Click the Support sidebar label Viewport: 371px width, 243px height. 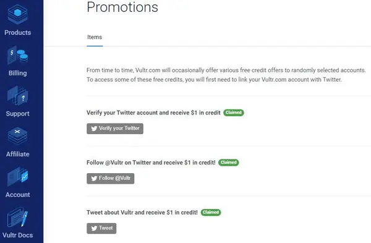point(18,114)
